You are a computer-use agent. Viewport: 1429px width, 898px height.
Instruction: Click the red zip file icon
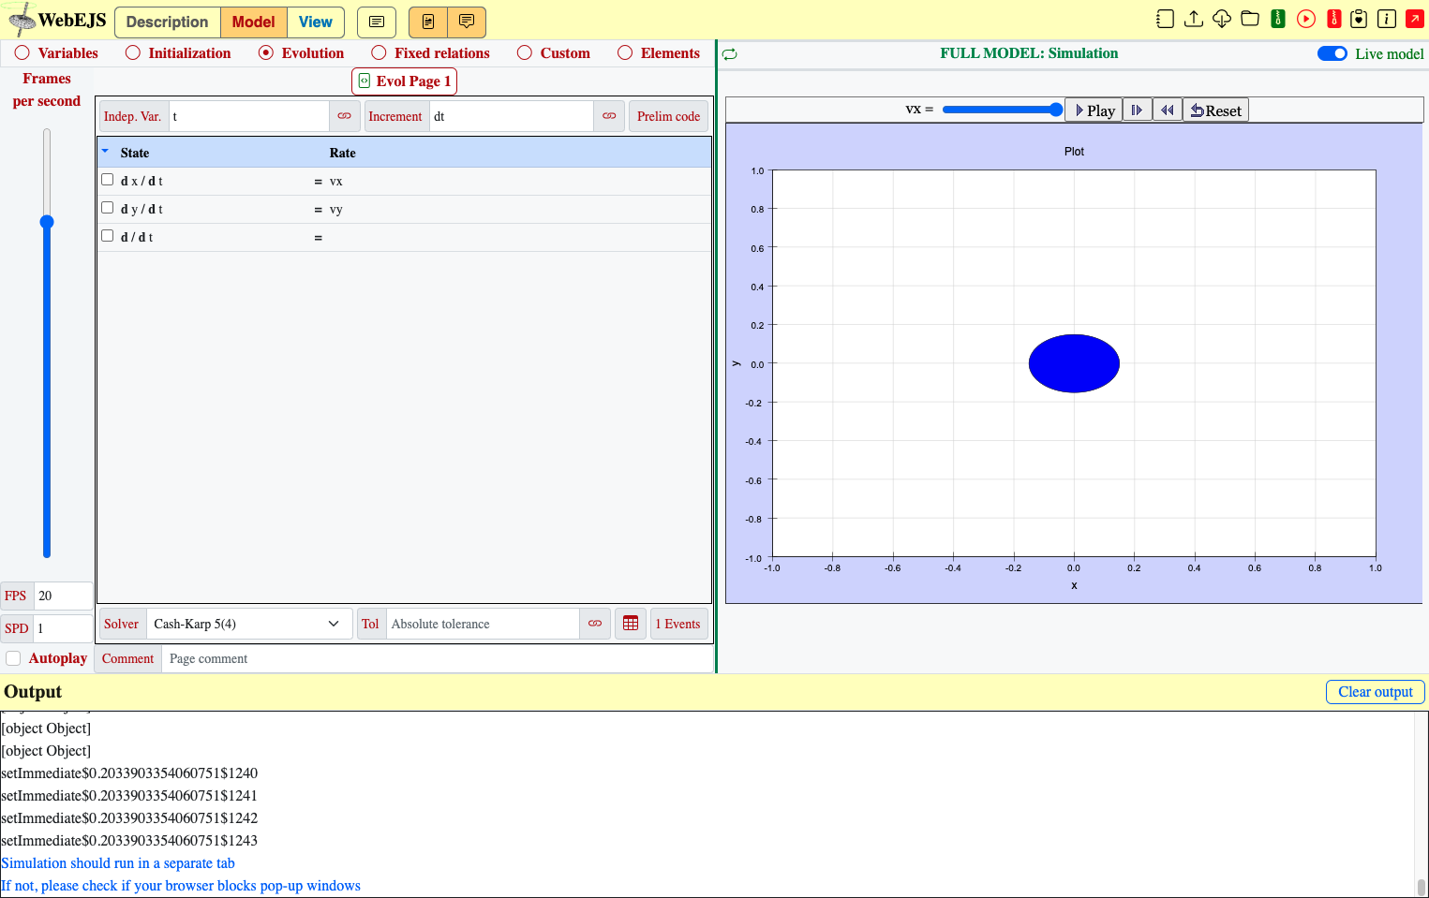point(1334,19)
